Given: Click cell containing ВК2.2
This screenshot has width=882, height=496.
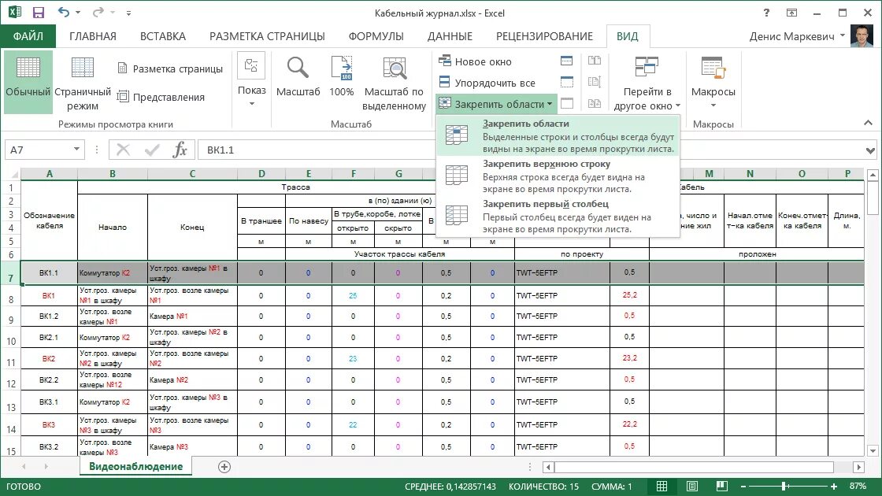Looking at the screenshot, I should tap(48, 379).
